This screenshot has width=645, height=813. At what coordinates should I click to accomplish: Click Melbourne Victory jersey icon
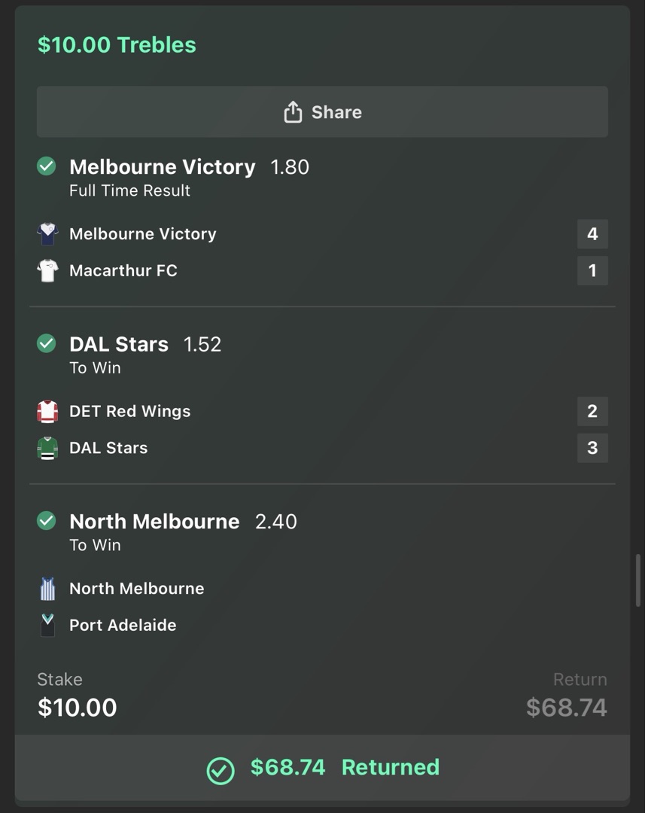pyautogui.click(x=47, y=234)
